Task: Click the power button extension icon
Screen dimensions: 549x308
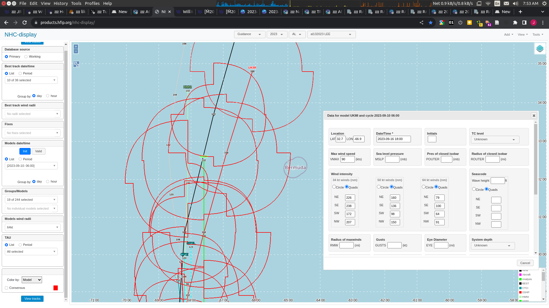Action: [x=460, y=23]
